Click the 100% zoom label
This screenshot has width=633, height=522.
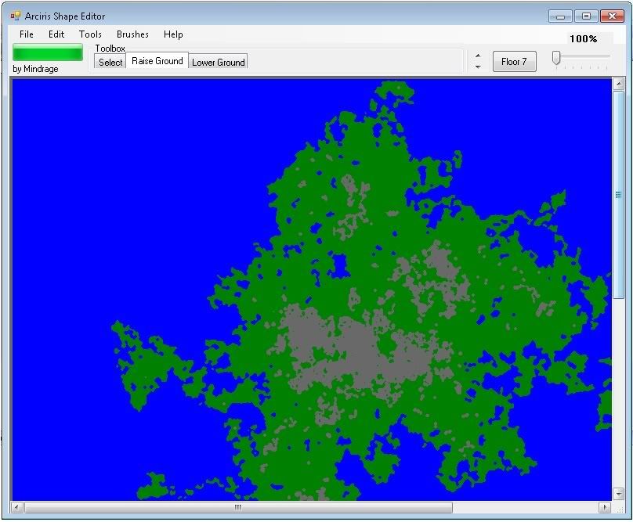584,38
